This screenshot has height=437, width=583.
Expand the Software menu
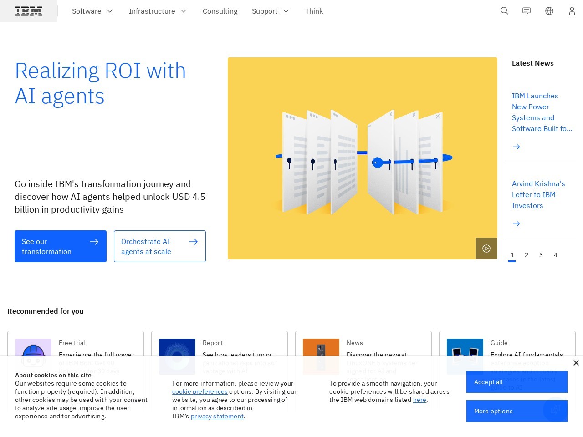click(92, 11)
